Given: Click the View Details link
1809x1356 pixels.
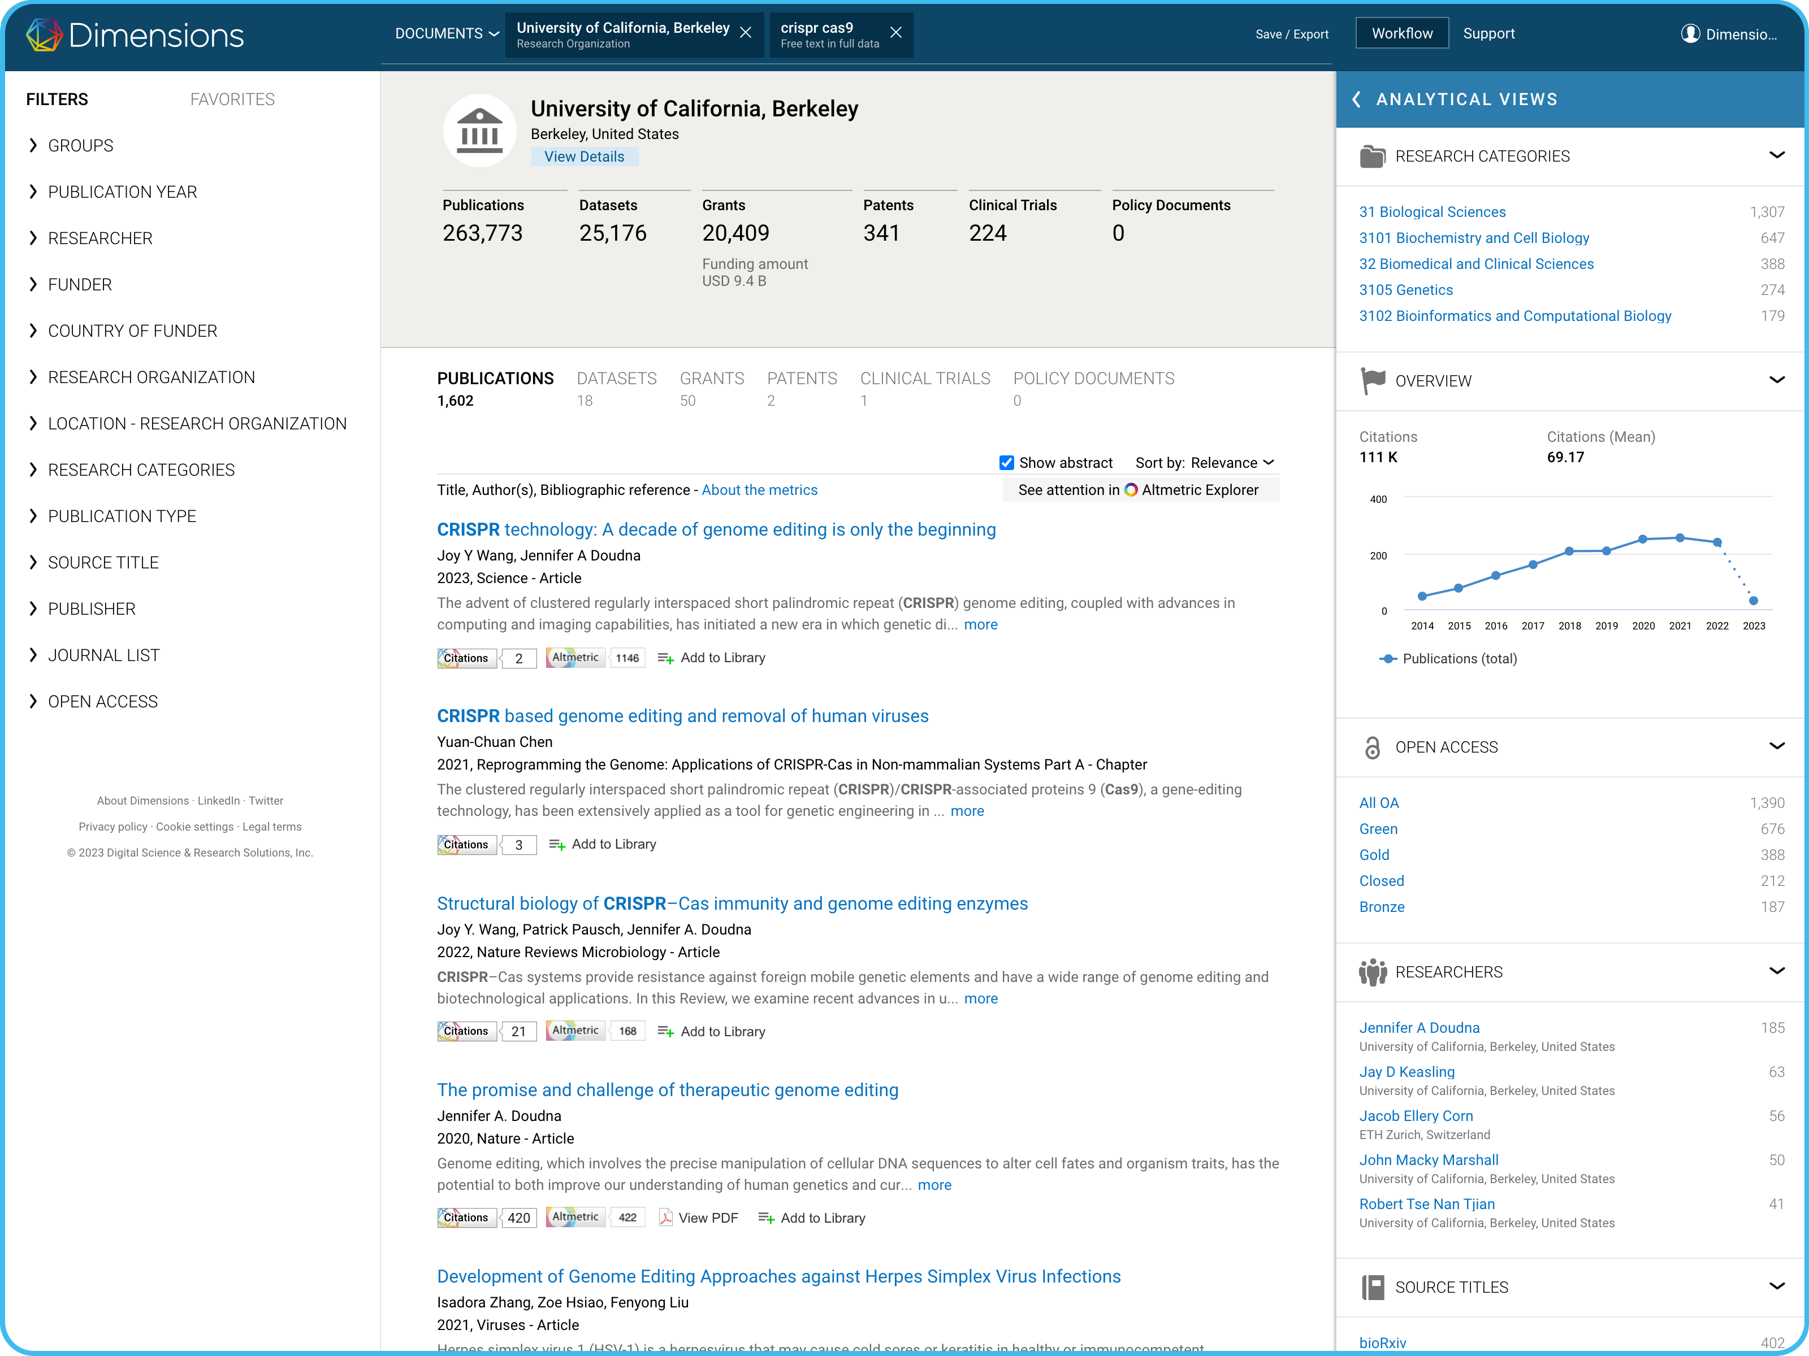Looking at the screenshot, I should (x=584, y=156).
